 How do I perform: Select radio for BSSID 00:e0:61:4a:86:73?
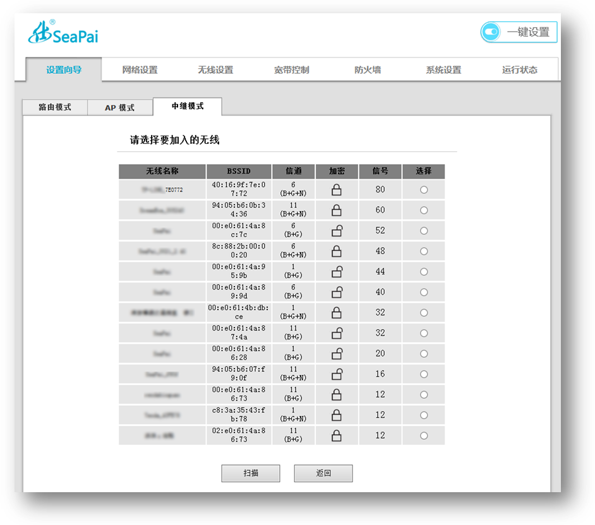point(424,394)
